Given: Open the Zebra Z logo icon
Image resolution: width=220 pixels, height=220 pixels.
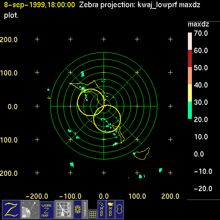Looking at the screenshot, I should [x=11, y=210].
